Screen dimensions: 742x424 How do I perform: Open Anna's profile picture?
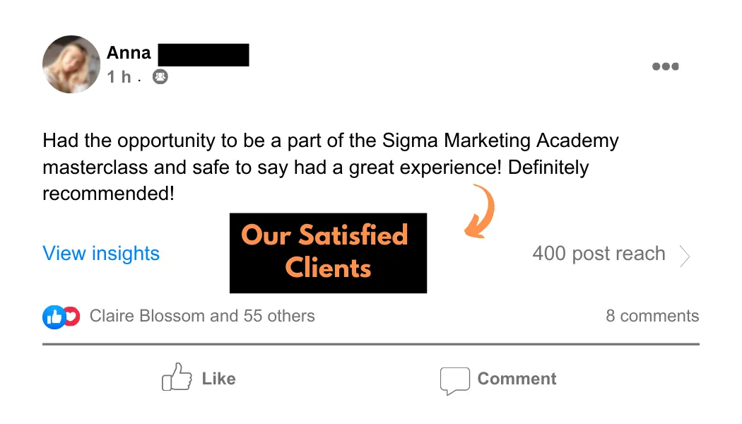pos(71,64)
